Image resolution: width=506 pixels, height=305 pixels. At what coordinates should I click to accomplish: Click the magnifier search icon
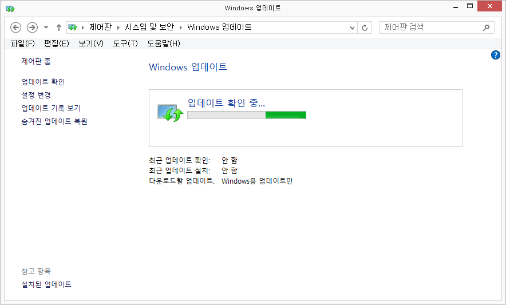coord(487,28)
